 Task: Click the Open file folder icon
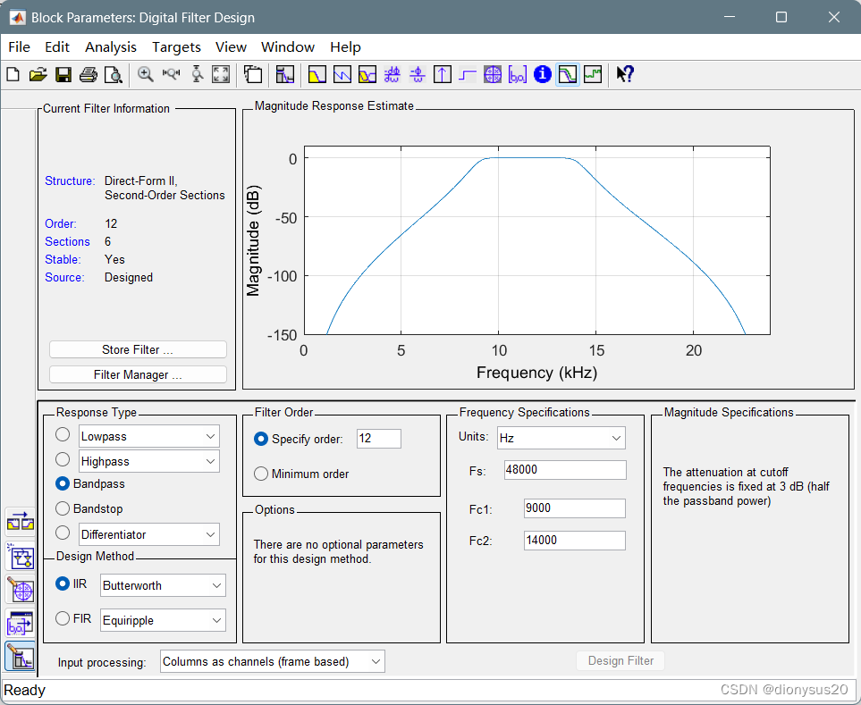tap(38, 75)
